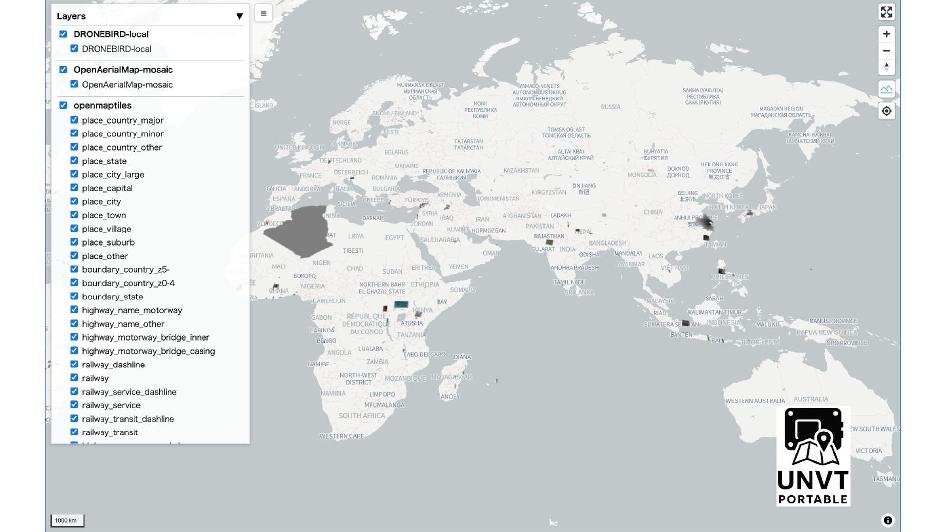Zoom in with the plus button
The width and height of the screenshot is (946, 532).
886,34
